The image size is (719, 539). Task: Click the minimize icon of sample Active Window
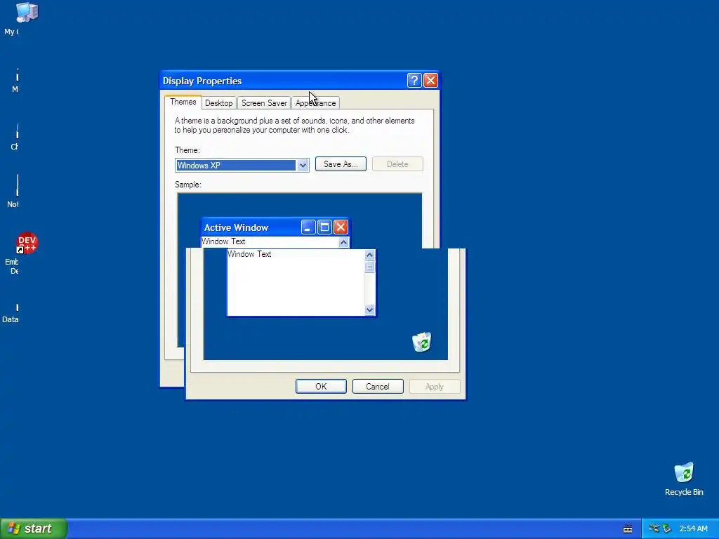tap(308, 227)
